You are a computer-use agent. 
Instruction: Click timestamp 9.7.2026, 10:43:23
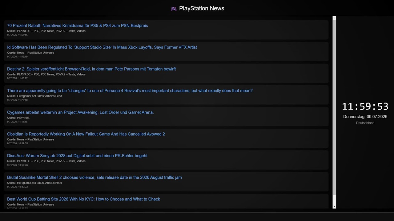point(17,187)
